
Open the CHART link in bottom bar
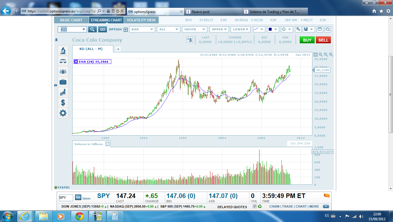301,206
